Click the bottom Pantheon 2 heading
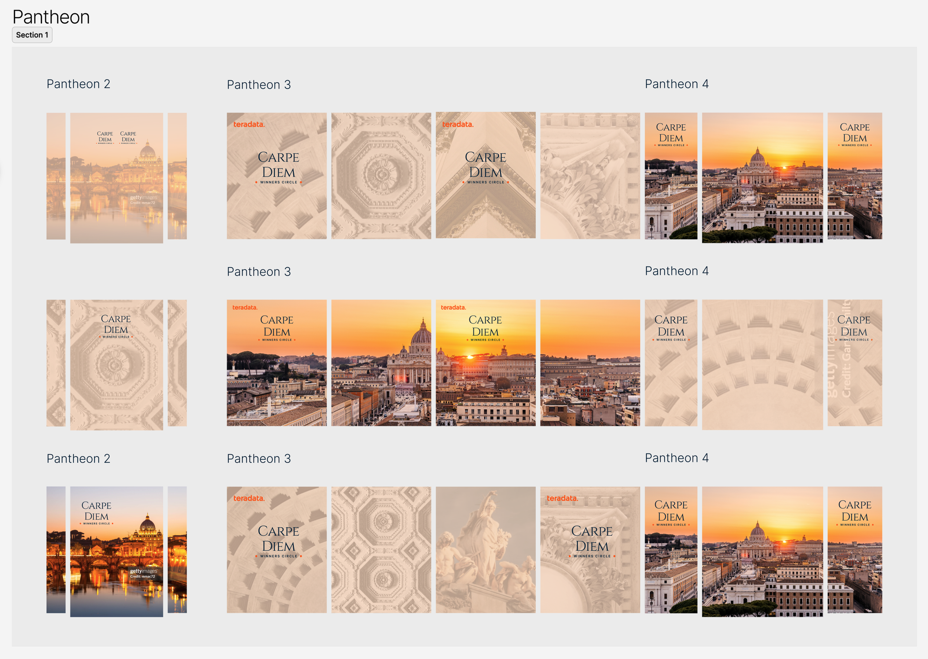 click(x=78, y=459)
